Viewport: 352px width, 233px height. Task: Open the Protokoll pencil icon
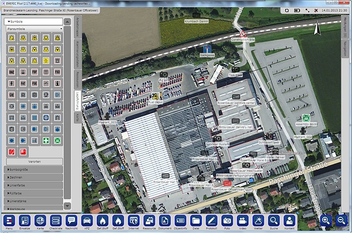click(x=211, y=221)
